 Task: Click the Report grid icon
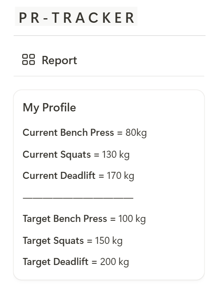click(29, 60)
